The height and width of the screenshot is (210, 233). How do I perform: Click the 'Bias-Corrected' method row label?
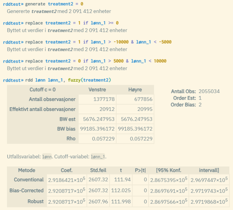pos(26,191)
